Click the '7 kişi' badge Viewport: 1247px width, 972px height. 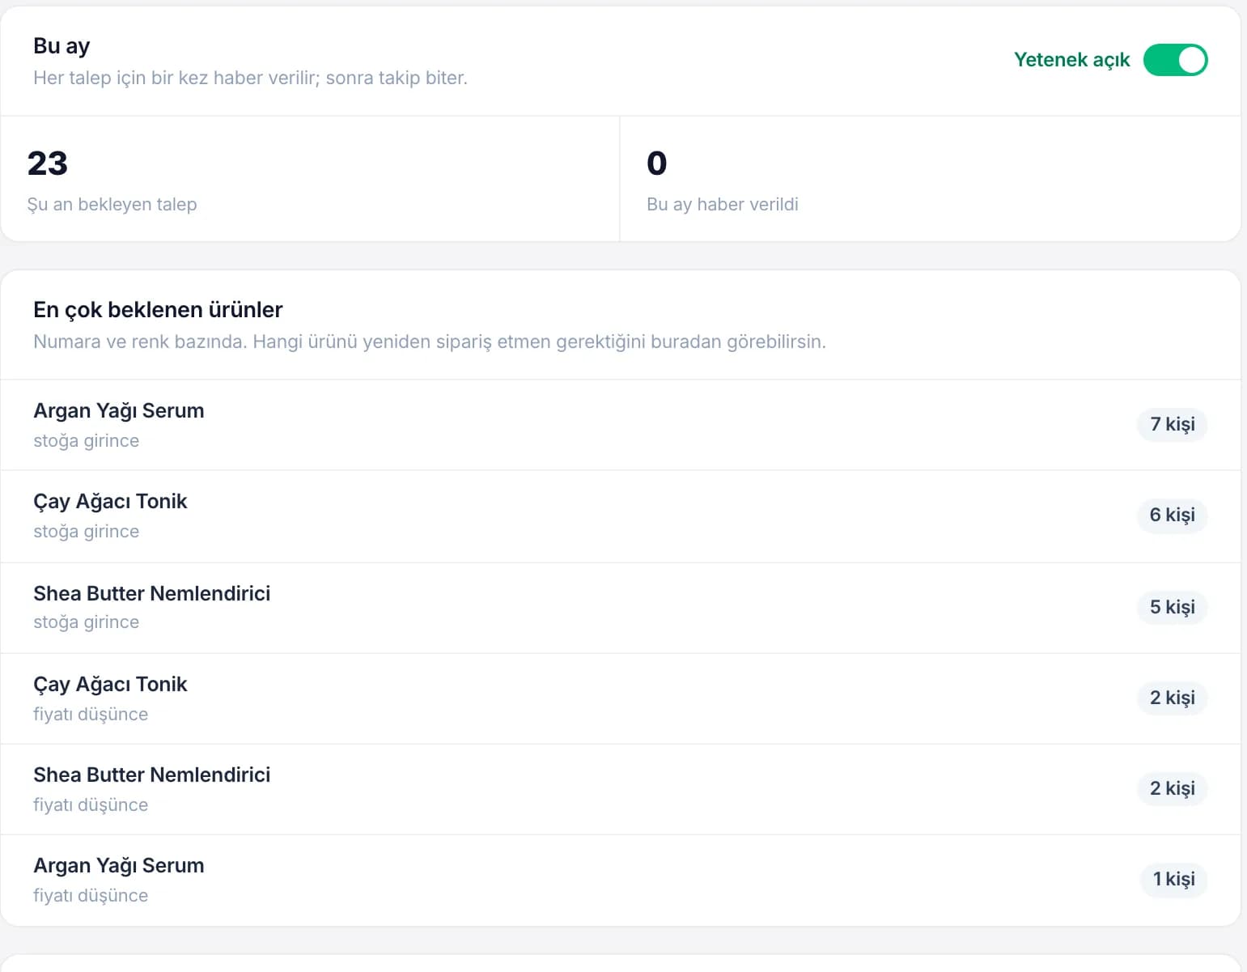click(x=1172, y=424)
